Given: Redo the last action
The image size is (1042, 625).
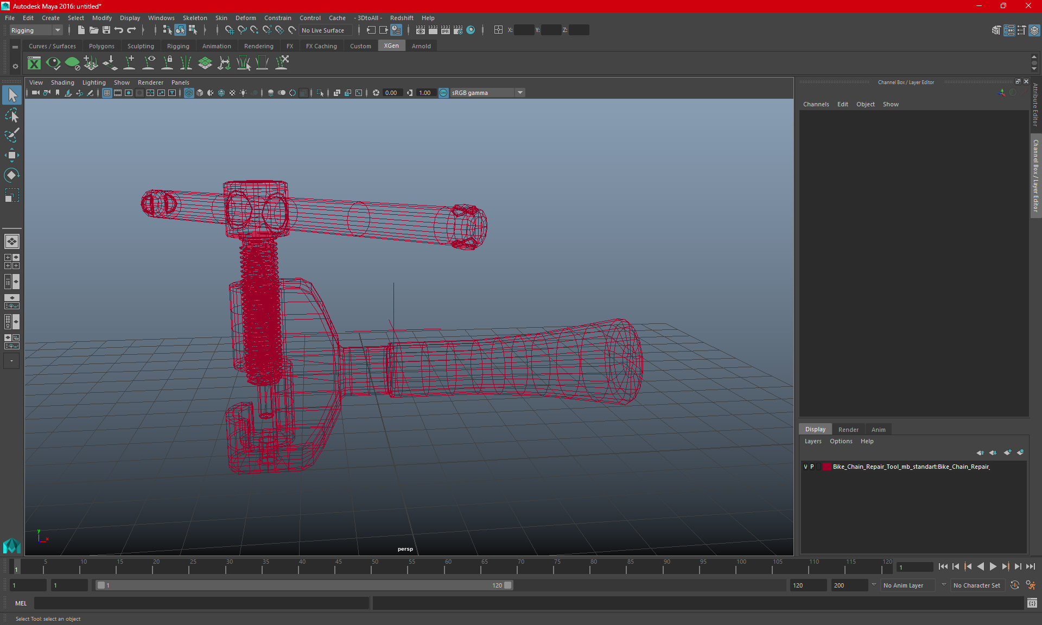Looking at the screenshot, I should 131,30.
